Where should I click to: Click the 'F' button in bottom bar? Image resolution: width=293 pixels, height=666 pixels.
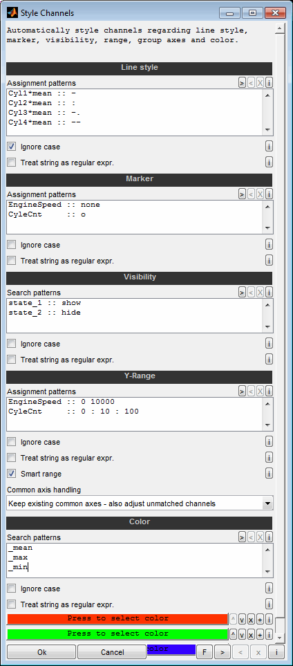[205, 651]
